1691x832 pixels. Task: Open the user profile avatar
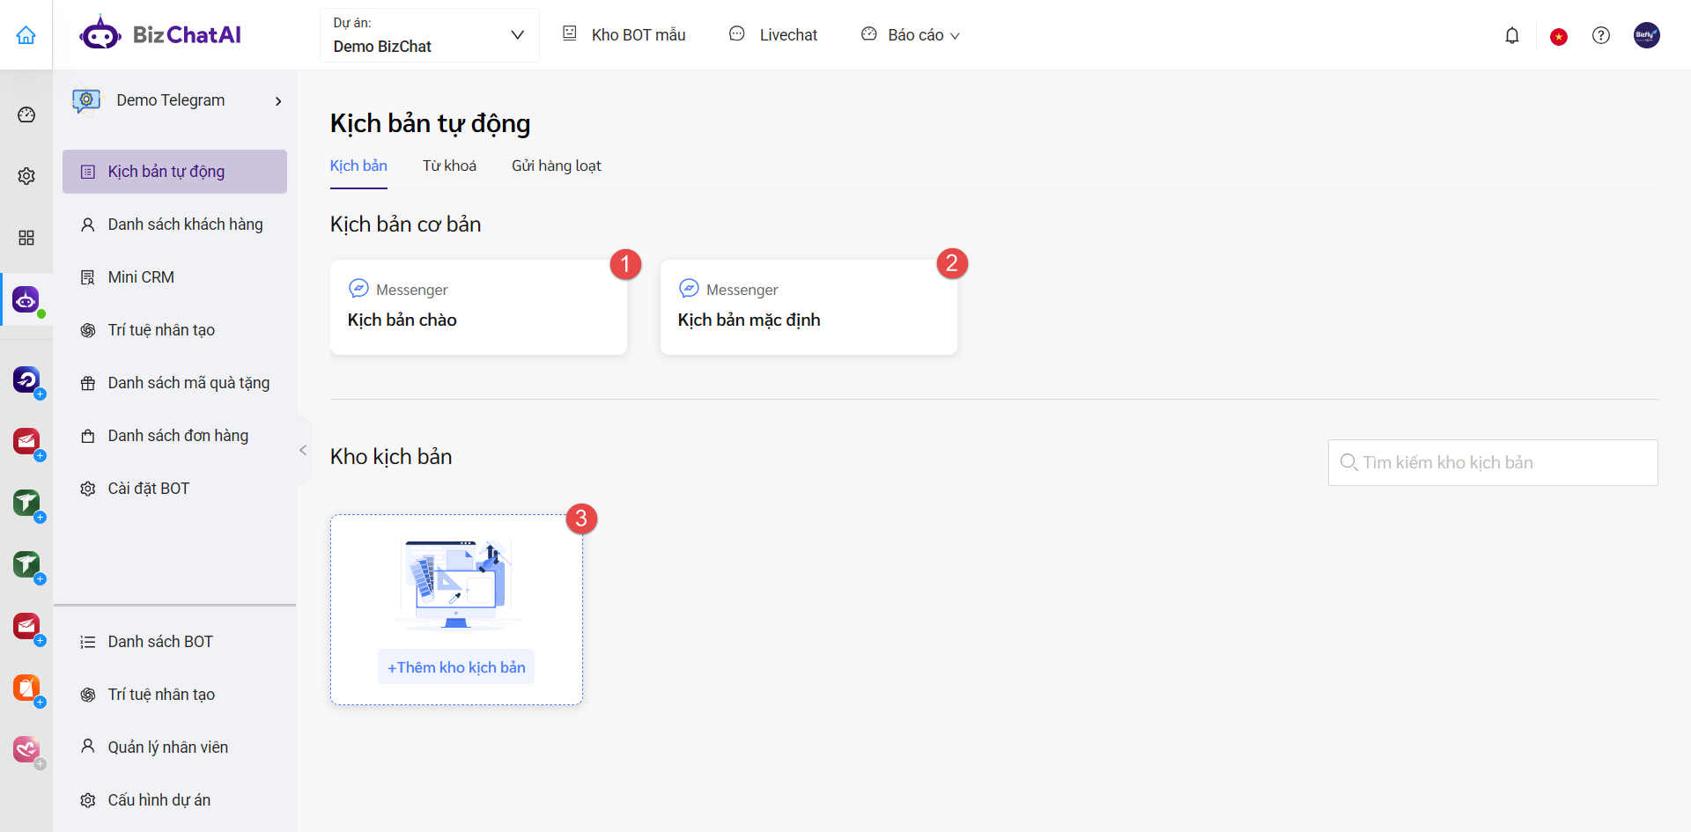tap(1647, 35)
